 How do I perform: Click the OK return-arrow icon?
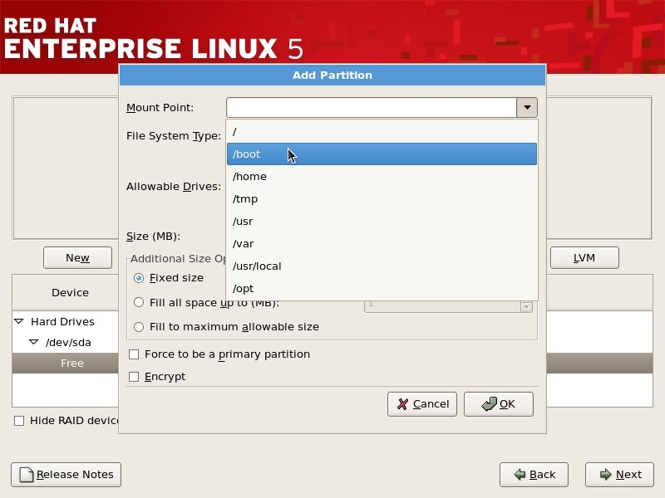click(x=489, y=403)
